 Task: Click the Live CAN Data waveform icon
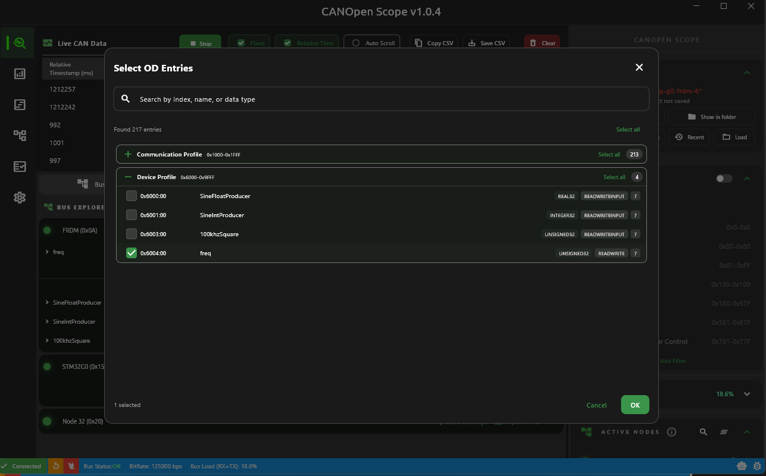tap(48, 43)
